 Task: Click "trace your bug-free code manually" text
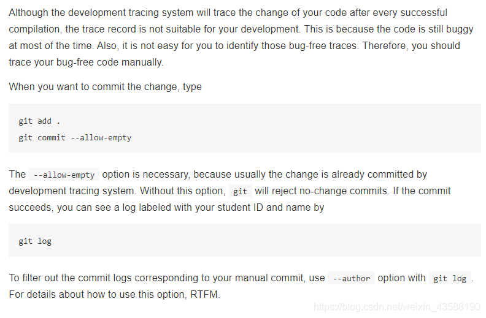86,62
